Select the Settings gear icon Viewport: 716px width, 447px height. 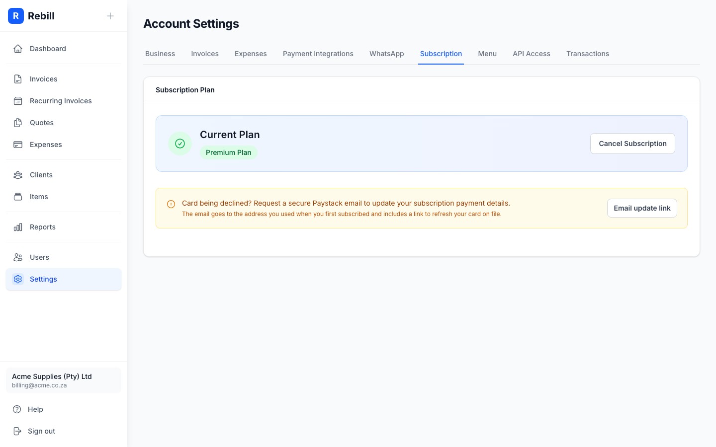point(18,279)
